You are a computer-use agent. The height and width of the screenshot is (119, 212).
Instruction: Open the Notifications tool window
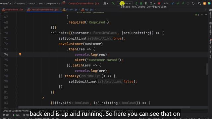[x=210, y=49]
